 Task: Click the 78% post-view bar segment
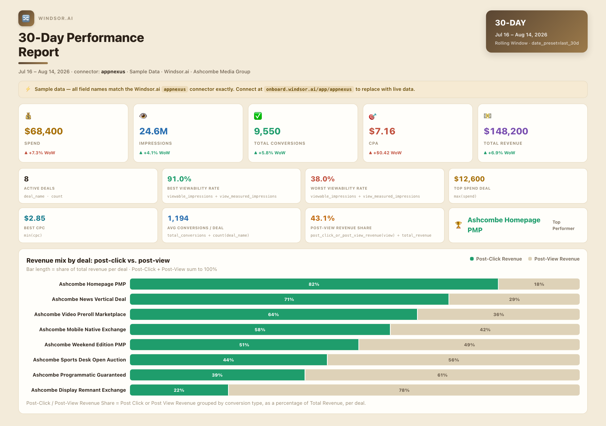click(404, 390)
